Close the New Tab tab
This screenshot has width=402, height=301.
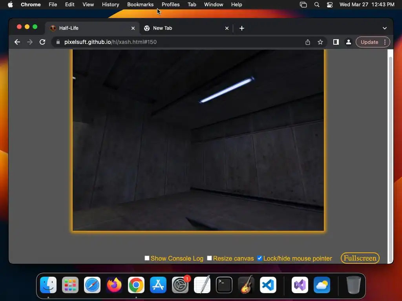(227, 28)
